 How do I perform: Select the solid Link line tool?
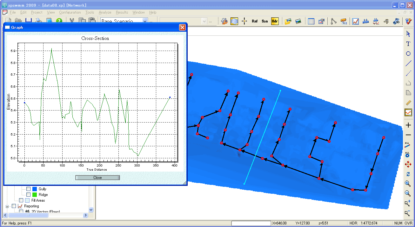[408, 63]
